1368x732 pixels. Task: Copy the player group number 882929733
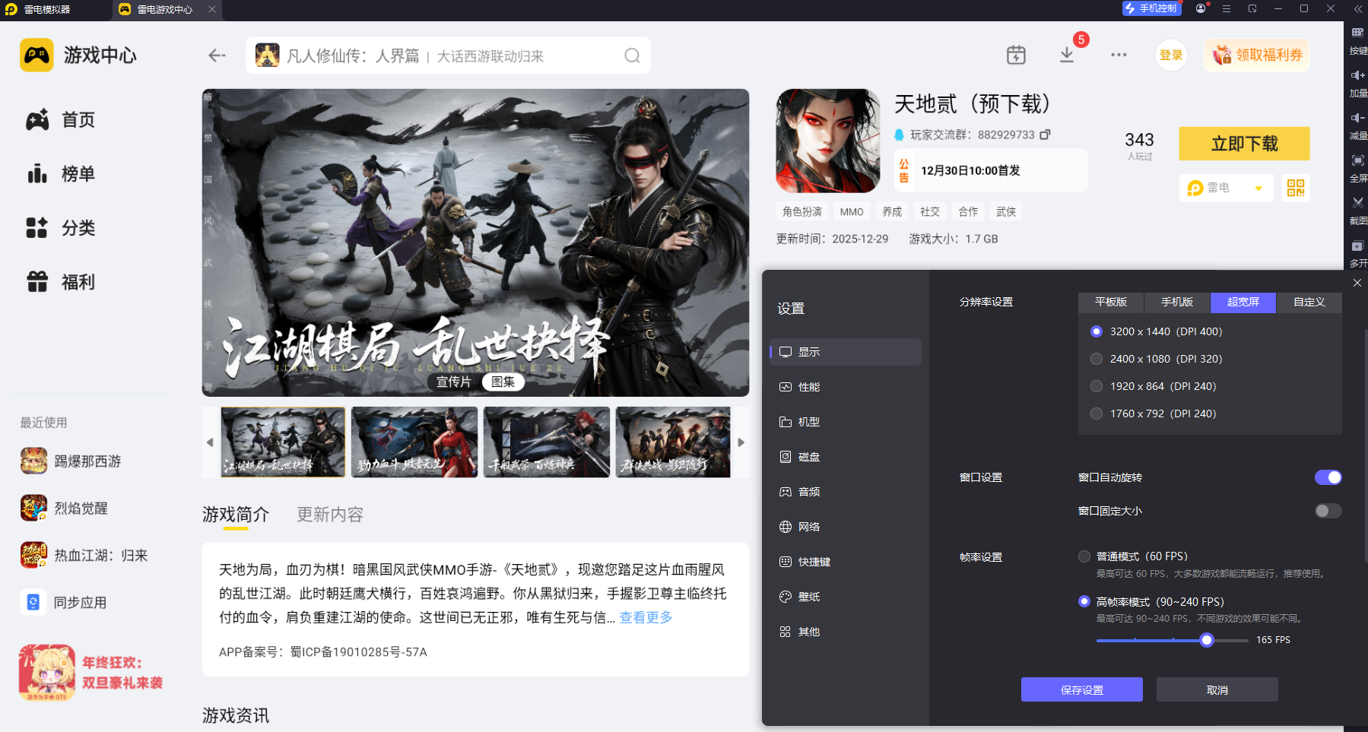click(1046, 135)
